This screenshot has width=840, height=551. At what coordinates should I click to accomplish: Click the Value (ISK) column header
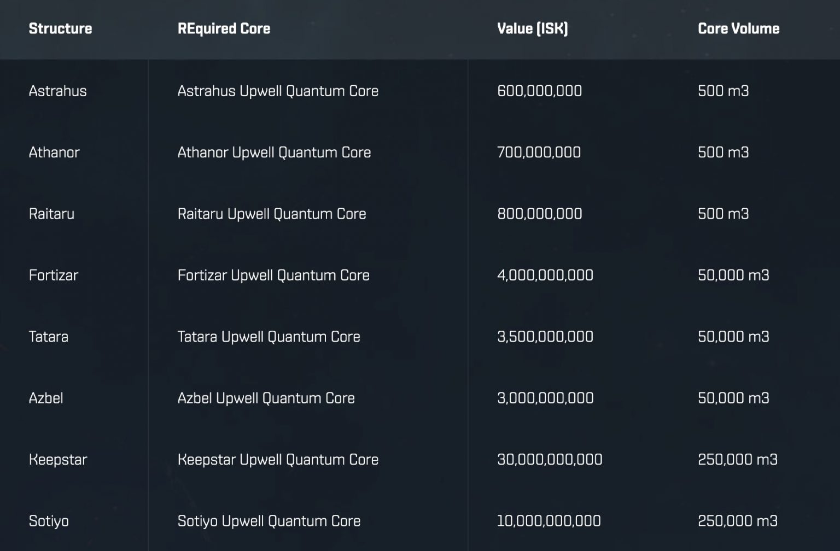pos(532,28)
